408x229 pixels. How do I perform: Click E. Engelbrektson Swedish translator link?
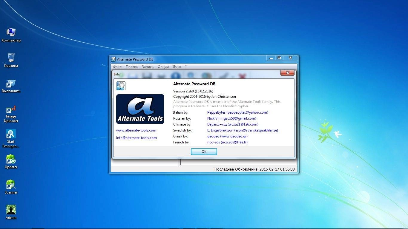pos(243,130)
